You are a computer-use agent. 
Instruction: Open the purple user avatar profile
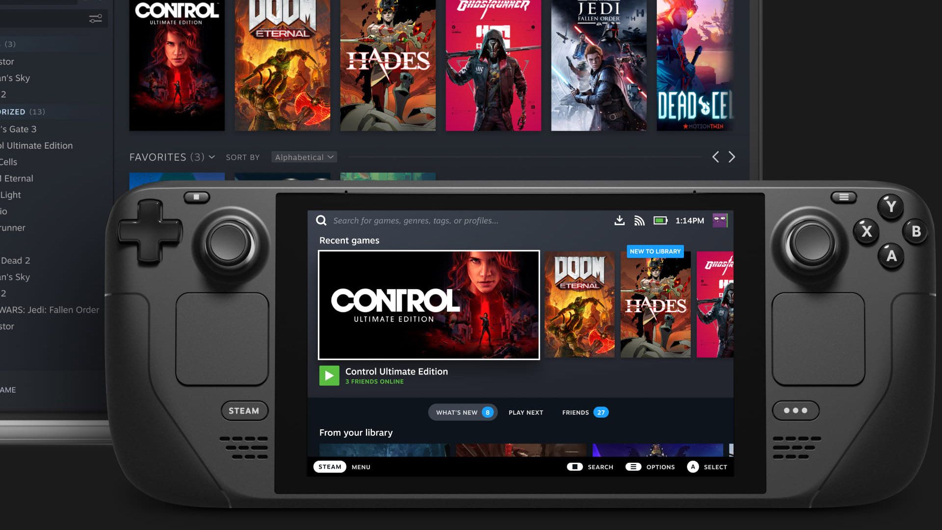click(720, 220)
